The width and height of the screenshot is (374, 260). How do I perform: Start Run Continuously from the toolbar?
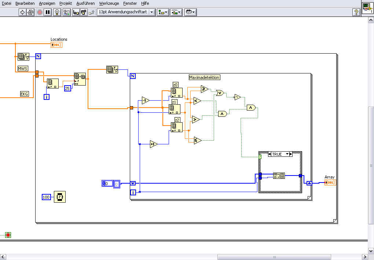click(30, 12)
